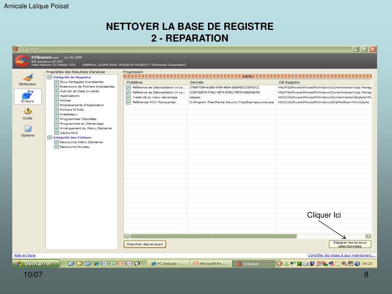Open the Options section icon
392x294 pixels.
click(28, 131)
